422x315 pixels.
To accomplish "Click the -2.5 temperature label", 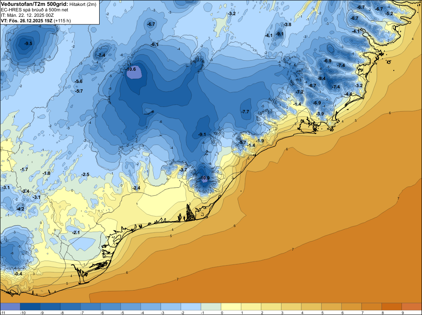I will [85, 174].
